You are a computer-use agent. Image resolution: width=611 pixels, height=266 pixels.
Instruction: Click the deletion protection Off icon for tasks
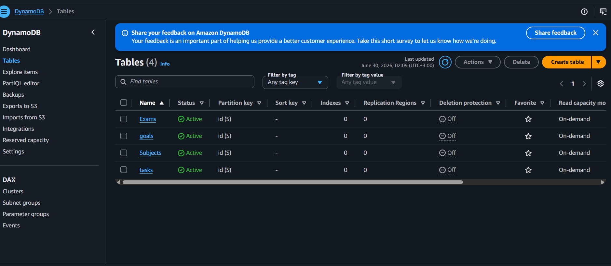point(442,170)
